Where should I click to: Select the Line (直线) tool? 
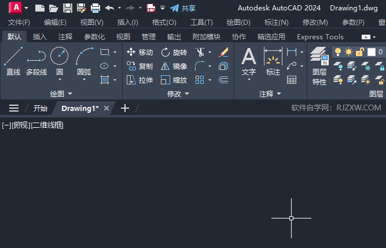coord(13,61)
